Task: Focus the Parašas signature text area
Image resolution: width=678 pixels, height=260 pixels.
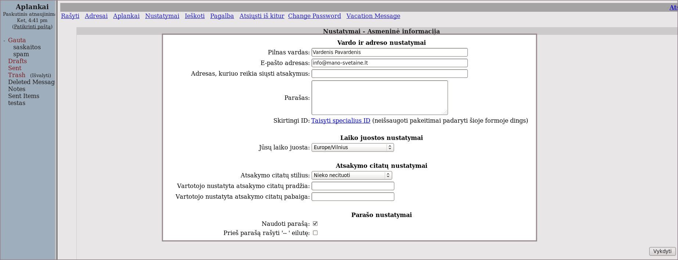Action: click(380, 98)
